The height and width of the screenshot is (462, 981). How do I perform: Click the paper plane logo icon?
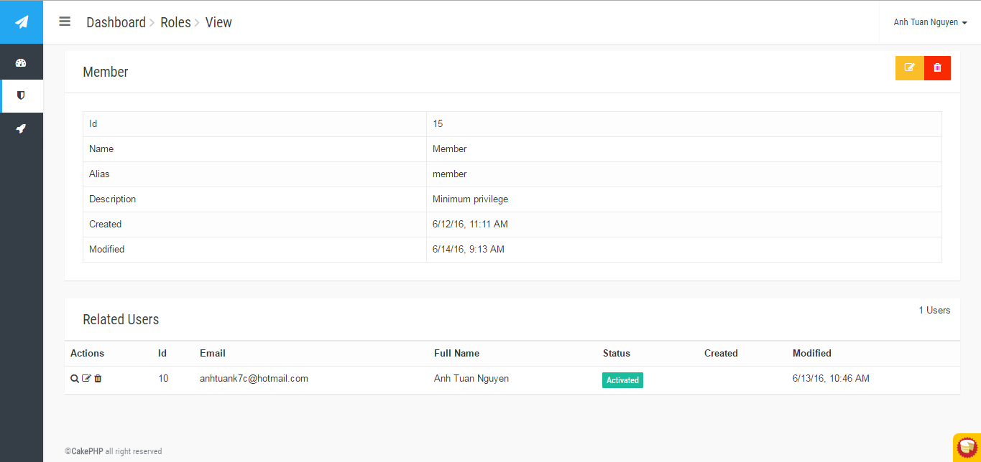point(22,22)
